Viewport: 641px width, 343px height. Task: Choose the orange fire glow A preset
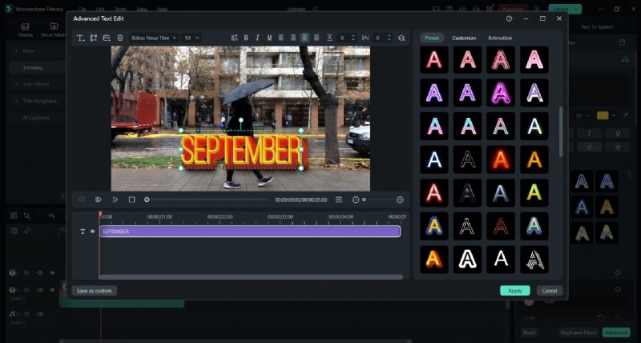coord(501,159)
